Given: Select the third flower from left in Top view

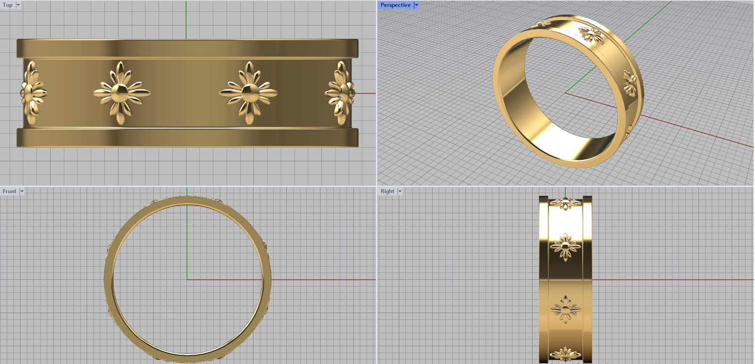Looking at the screenshot, I should [249, 92].
